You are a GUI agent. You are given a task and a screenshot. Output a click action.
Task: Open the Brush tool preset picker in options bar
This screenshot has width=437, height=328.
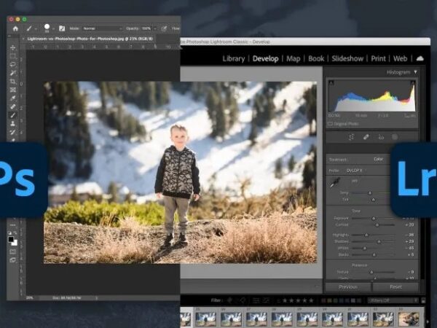tap(31, 28)
